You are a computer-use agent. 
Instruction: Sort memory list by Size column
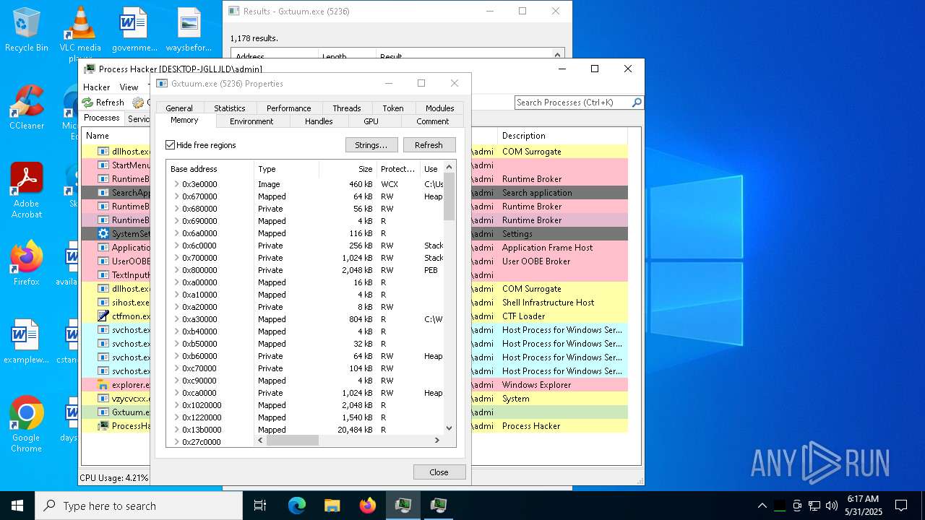pyautogui.click(x=348, y=169)
